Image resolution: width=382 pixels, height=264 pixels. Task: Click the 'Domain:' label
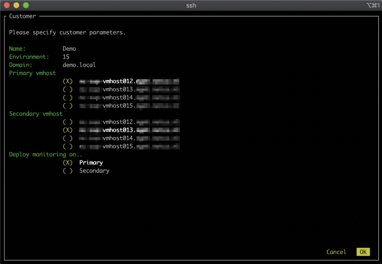[21, 65]
